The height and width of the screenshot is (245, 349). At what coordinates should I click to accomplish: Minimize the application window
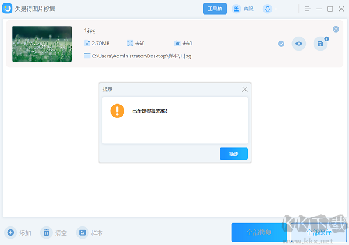[x=319, y=9]
